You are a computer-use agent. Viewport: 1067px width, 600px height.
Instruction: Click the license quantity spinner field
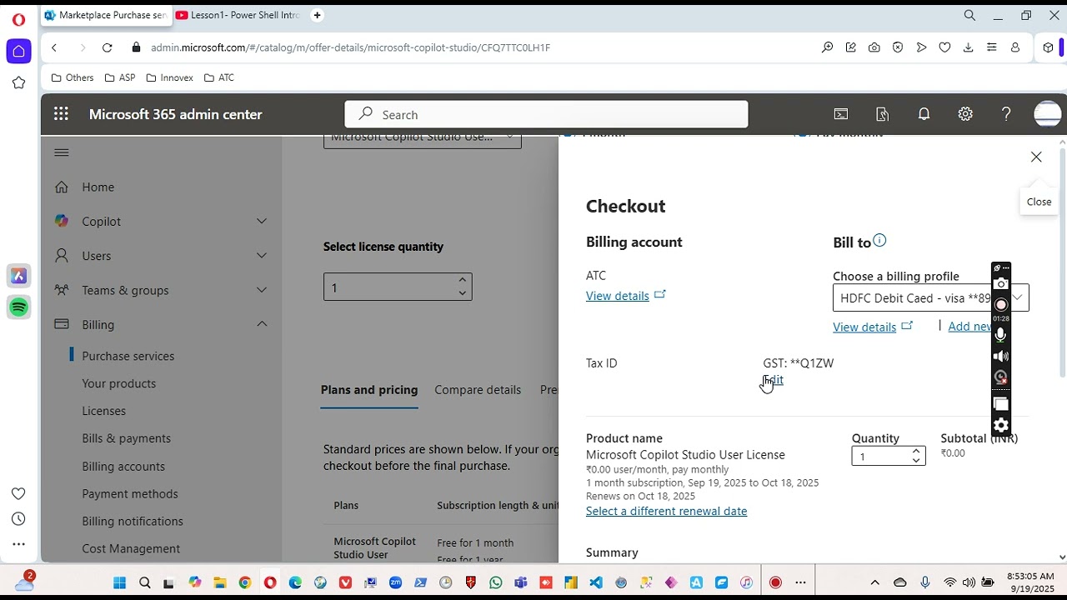click(398, 287)
